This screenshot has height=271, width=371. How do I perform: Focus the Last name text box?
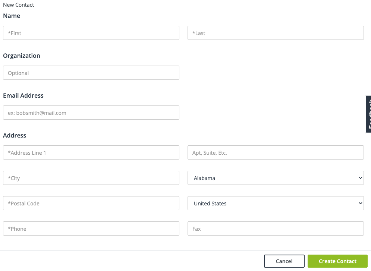[276, 33]
